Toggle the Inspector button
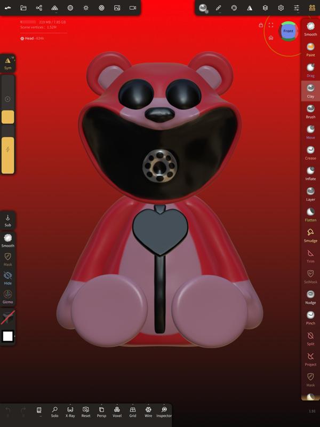Screen dimensions: 320x427 pyautogui.click(x=164, y=412)
